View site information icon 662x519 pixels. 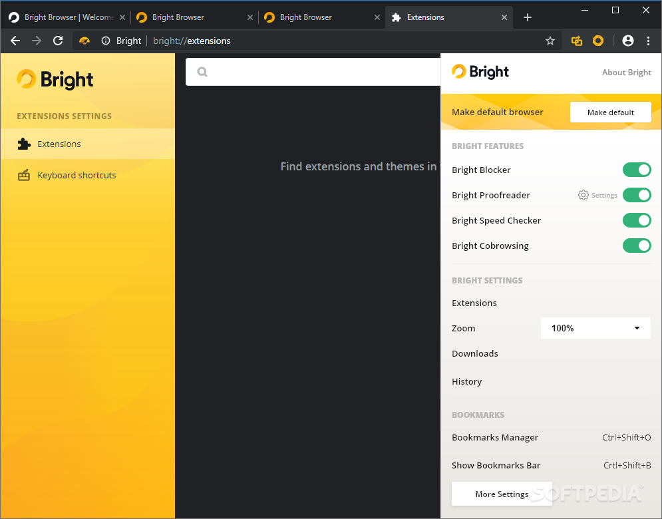(106, 41)
